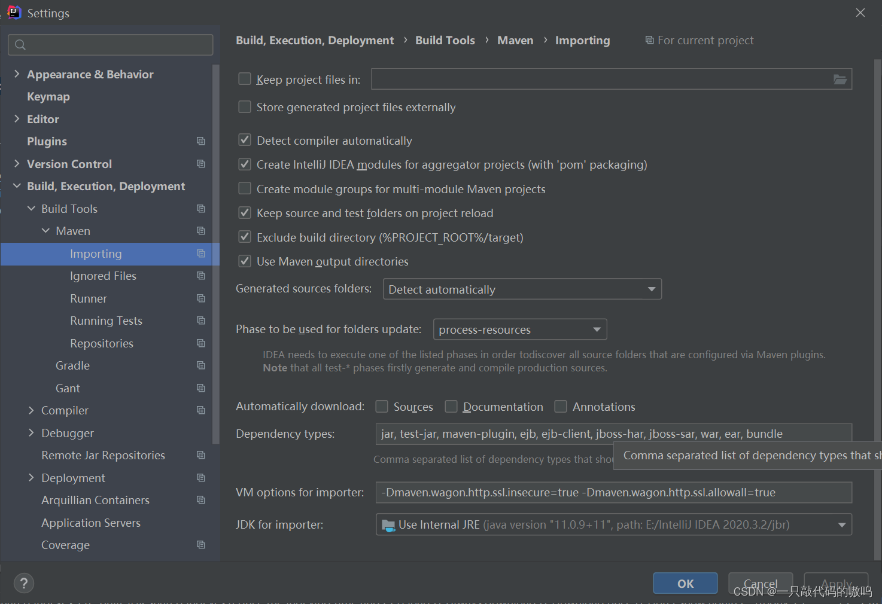Click the JRE folder icon in JDK combo
The image size is (882, 604).
pyautogui.click(x=388, y=525)
